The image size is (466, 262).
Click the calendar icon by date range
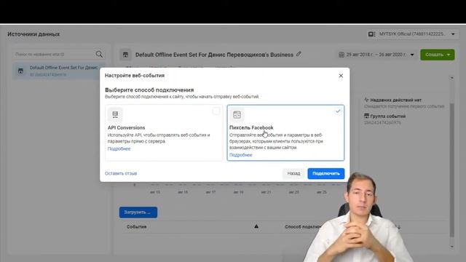click(341, 55)
